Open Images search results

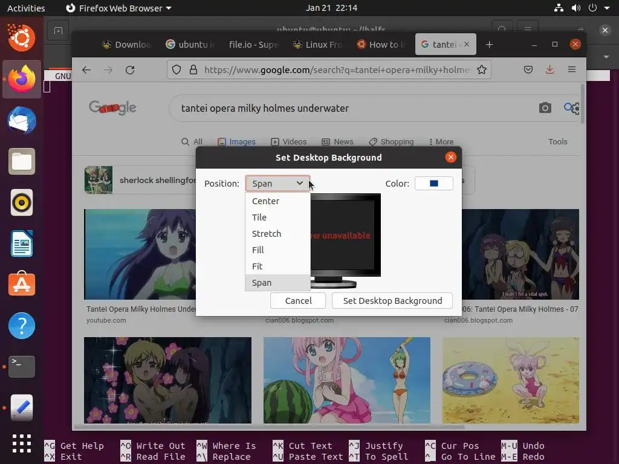236,141
